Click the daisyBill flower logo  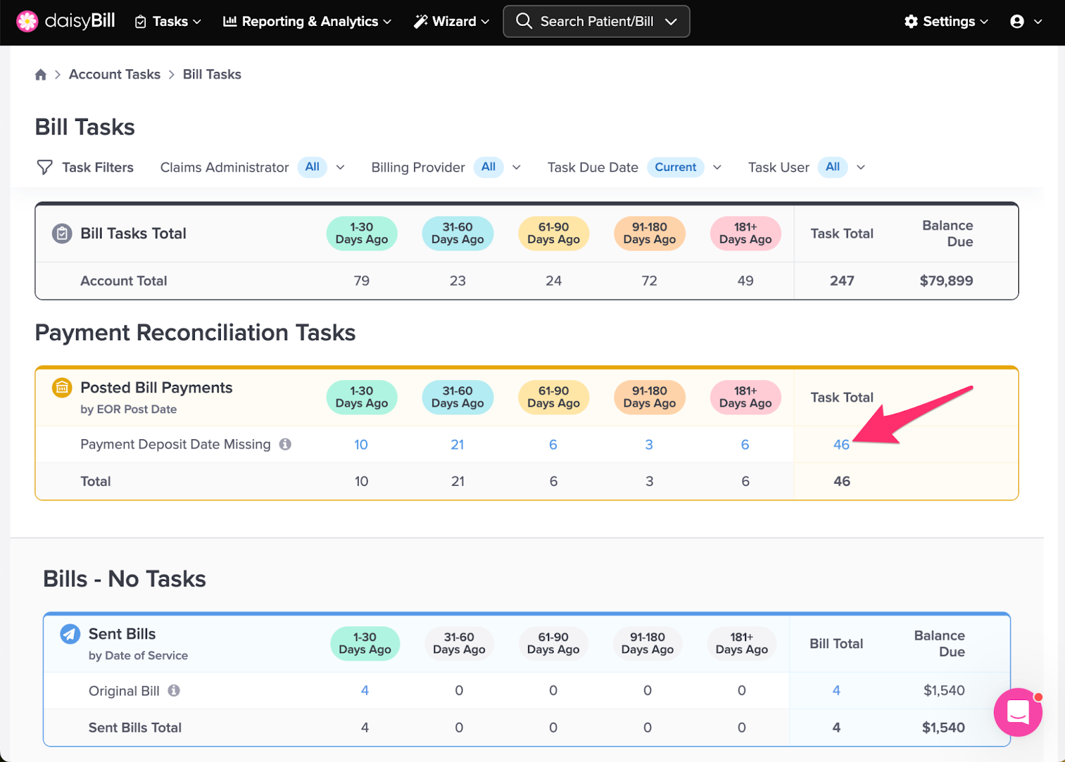tap(27, 21)
